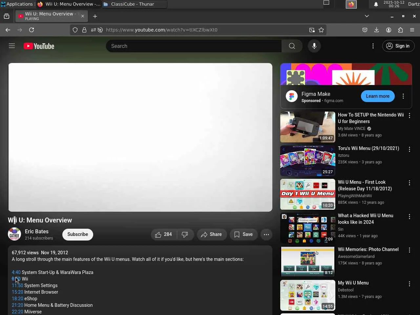Viewport: 420px width, 315px height.
Task: Open the Firefox application menu
Action: (x=412, y=30)
